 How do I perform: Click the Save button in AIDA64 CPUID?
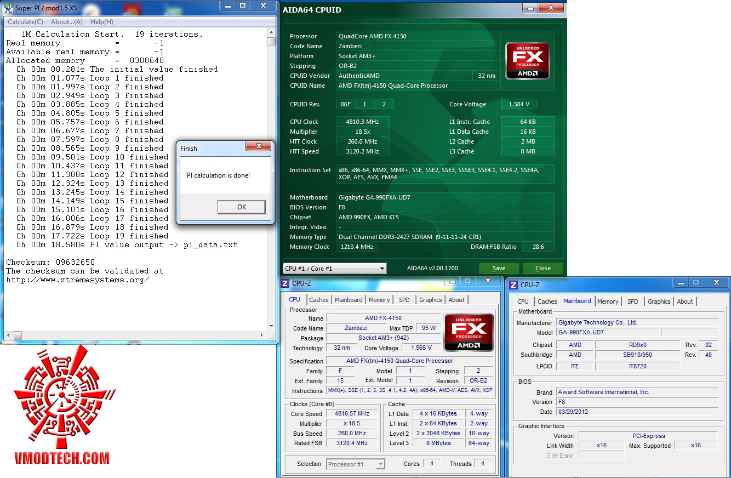(499, 268)
